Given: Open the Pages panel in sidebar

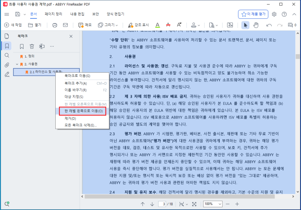Looking at the screenshot, I should (7, 36).
